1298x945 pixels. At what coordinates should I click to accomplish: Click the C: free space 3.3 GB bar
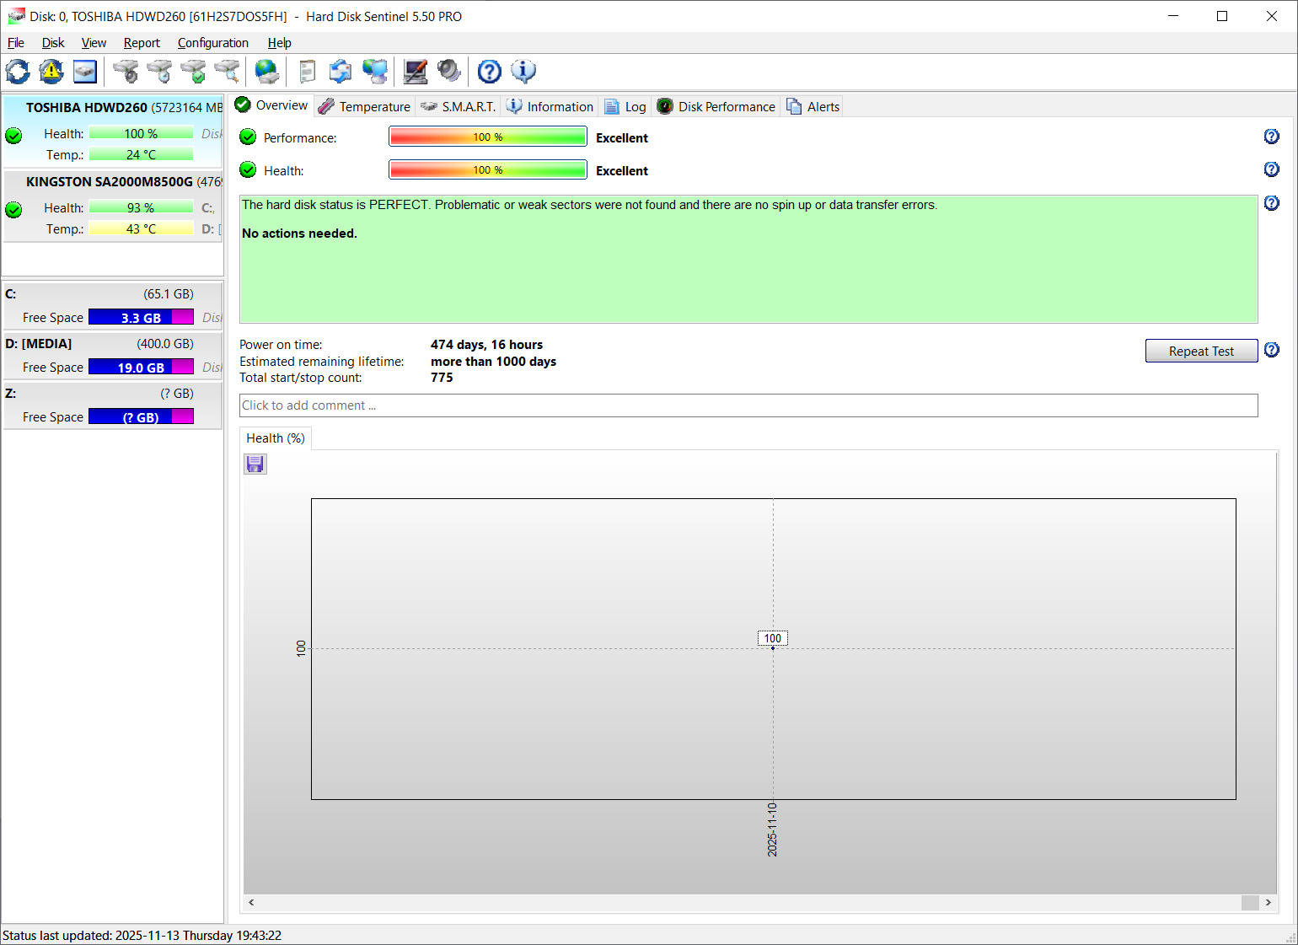pyautogui.click(x=141, y=317)
